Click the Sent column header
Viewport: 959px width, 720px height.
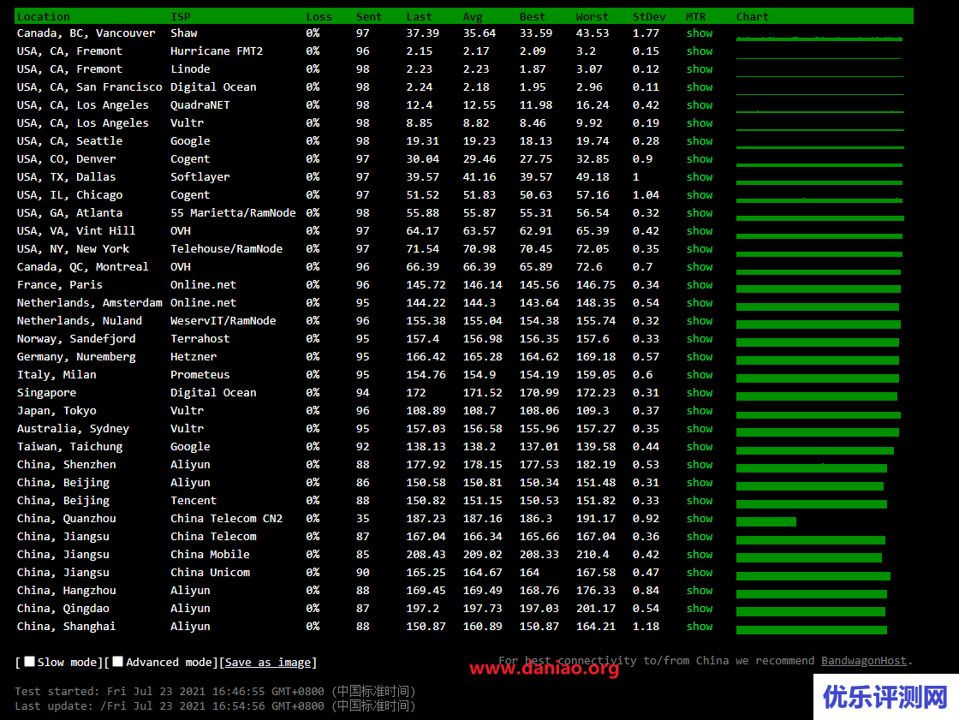[369, 16]
